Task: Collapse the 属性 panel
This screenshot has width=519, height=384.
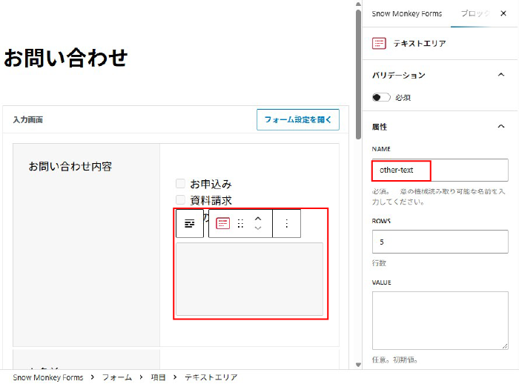Action: (x=501, y=127)
